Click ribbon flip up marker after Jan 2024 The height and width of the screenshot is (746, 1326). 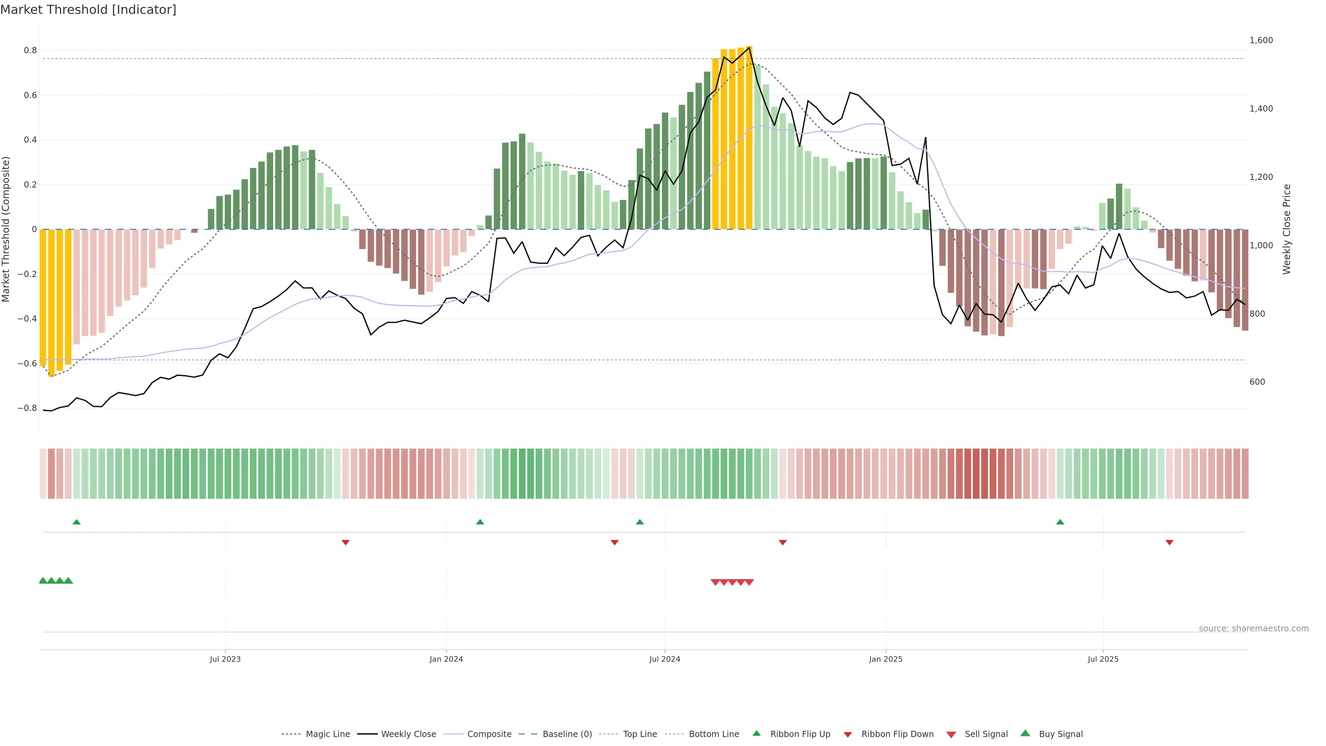480,522
